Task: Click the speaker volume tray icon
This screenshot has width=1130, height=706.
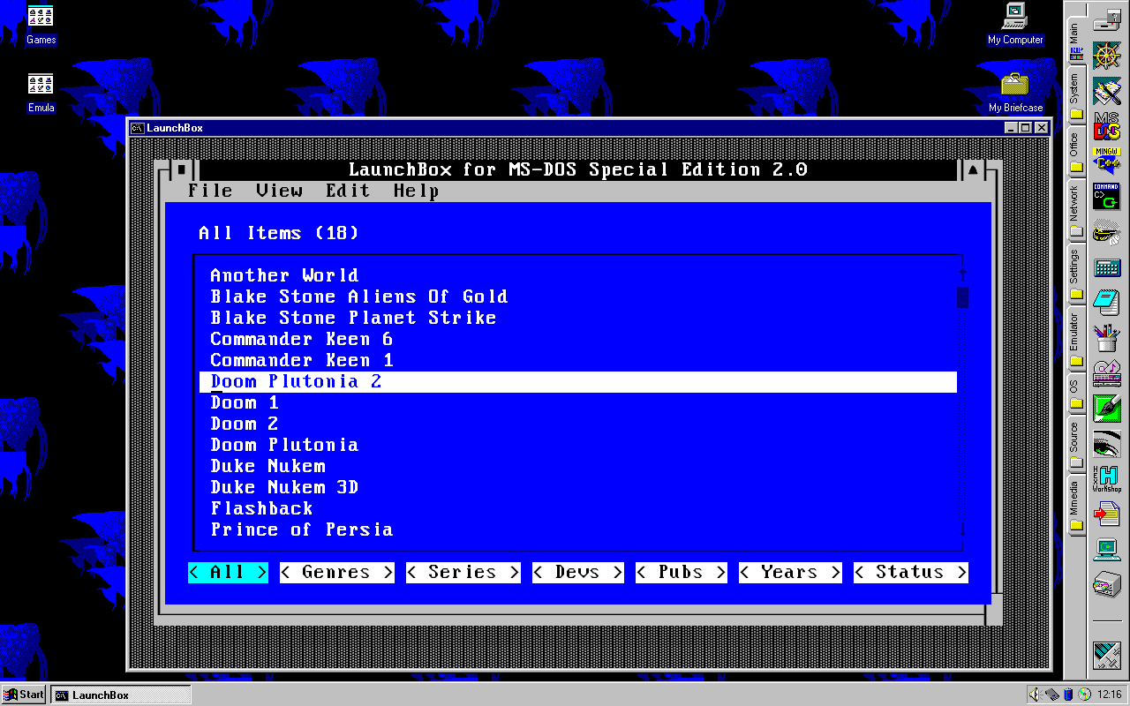Action: [x=1036, y=694]
